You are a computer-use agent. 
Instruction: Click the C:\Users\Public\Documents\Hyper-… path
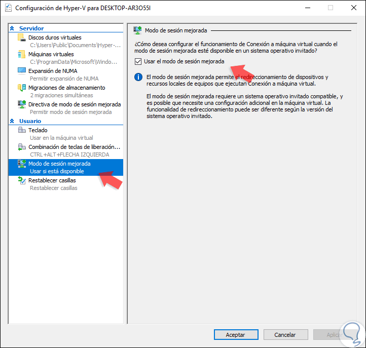pyautogui.click(x=75, y=45)
